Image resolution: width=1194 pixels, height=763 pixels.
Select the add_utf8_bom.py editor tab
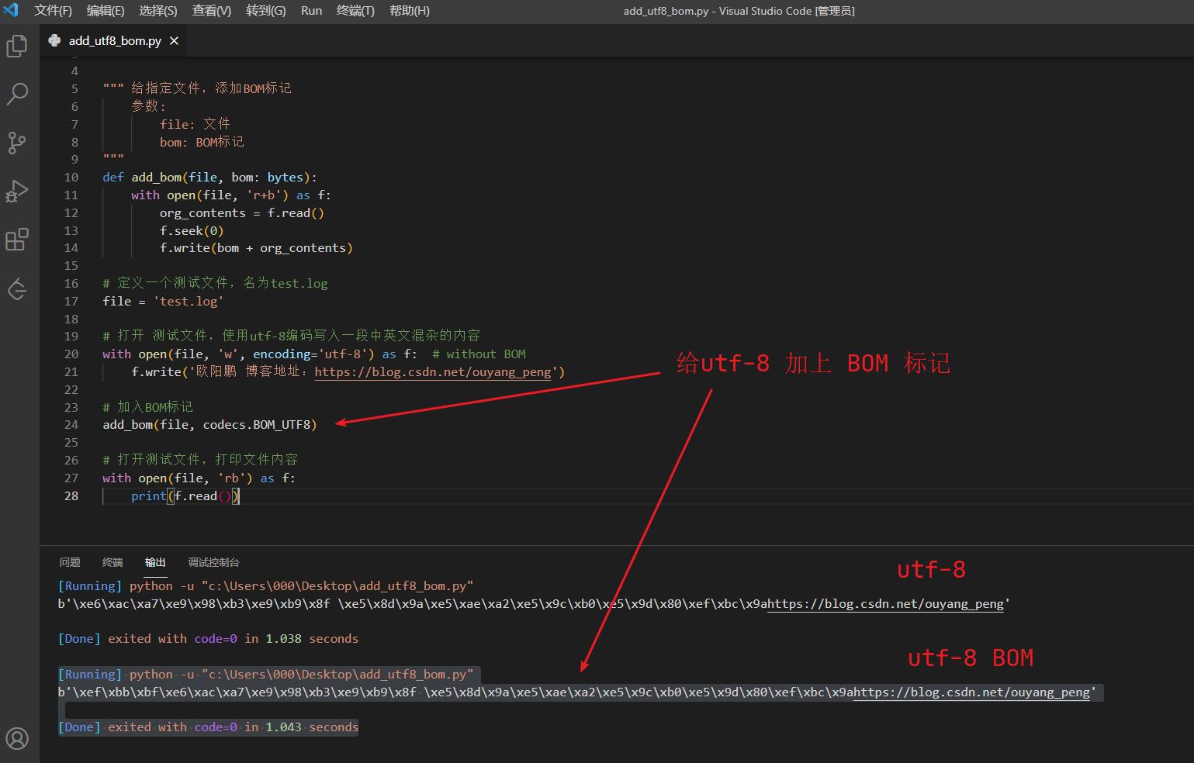114,40
